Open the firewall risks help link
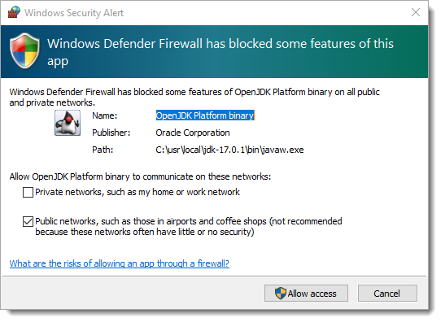This screenshot has width=441, height=322. [120, 263]
